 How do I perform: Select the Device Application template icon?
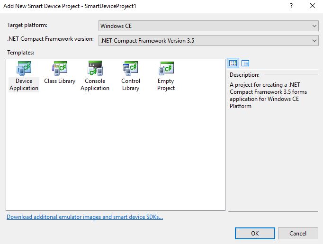[x=24, y=68]
